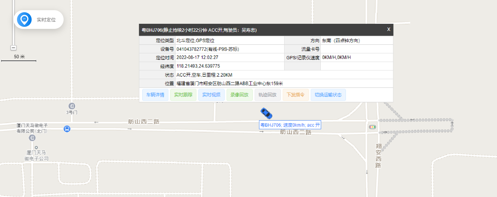Click 切换运输状态 button
The image size is (497, 197).
tap(328, 95)
